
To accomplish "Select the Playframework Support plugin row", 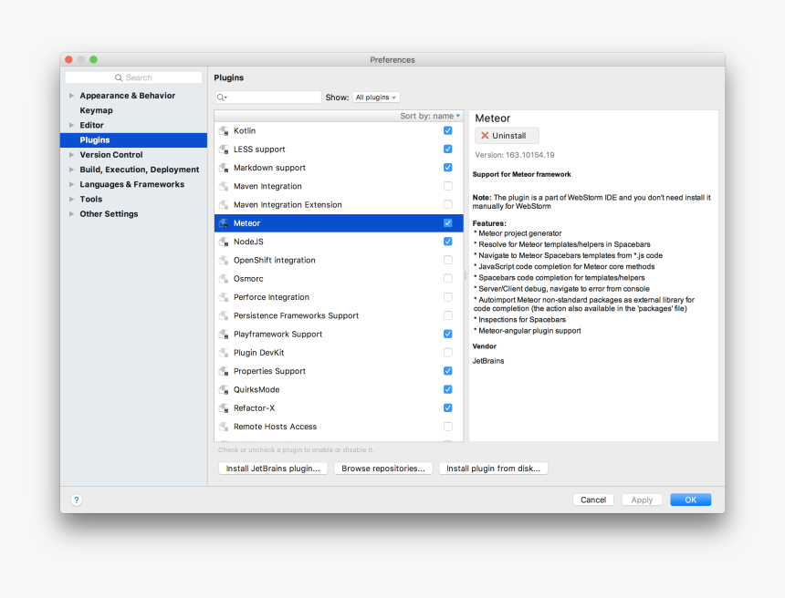I will coord(339,335).
